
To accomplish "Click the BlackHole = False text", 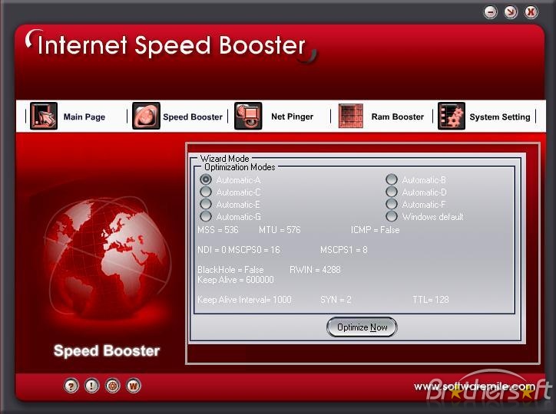I will [230, 270].
